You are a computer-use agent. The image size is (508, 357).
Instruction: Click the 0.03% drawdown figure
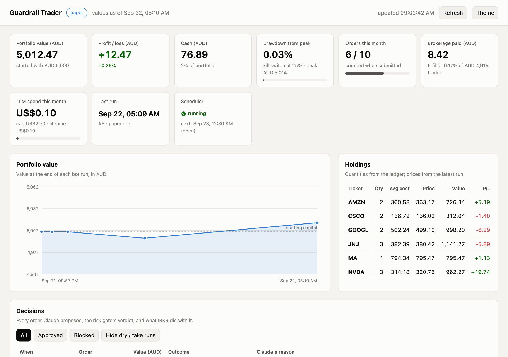[x=278, y=55]
